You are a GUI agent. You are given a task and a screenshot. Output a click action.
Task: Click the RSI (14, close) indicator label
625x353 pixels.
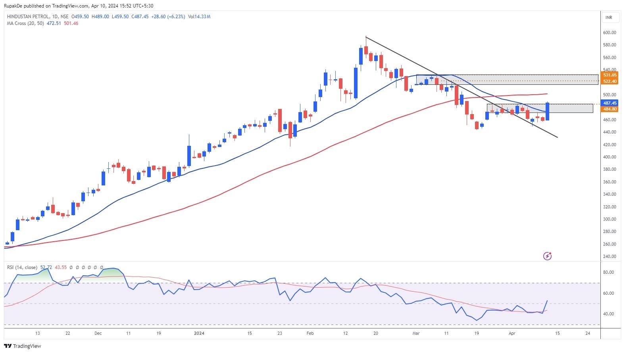click(x=22, y=267)
